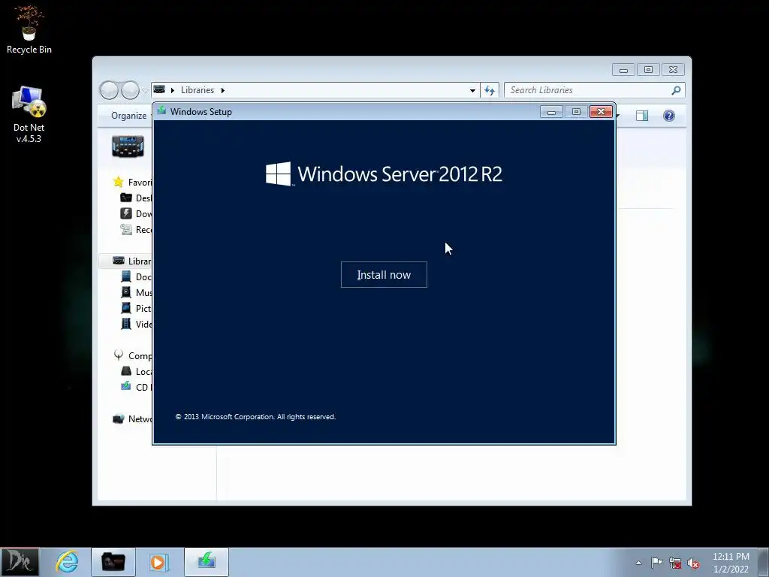Click the Windows Setup title bar icon
The height and width of the screenshot is (577, 769).
161,111
